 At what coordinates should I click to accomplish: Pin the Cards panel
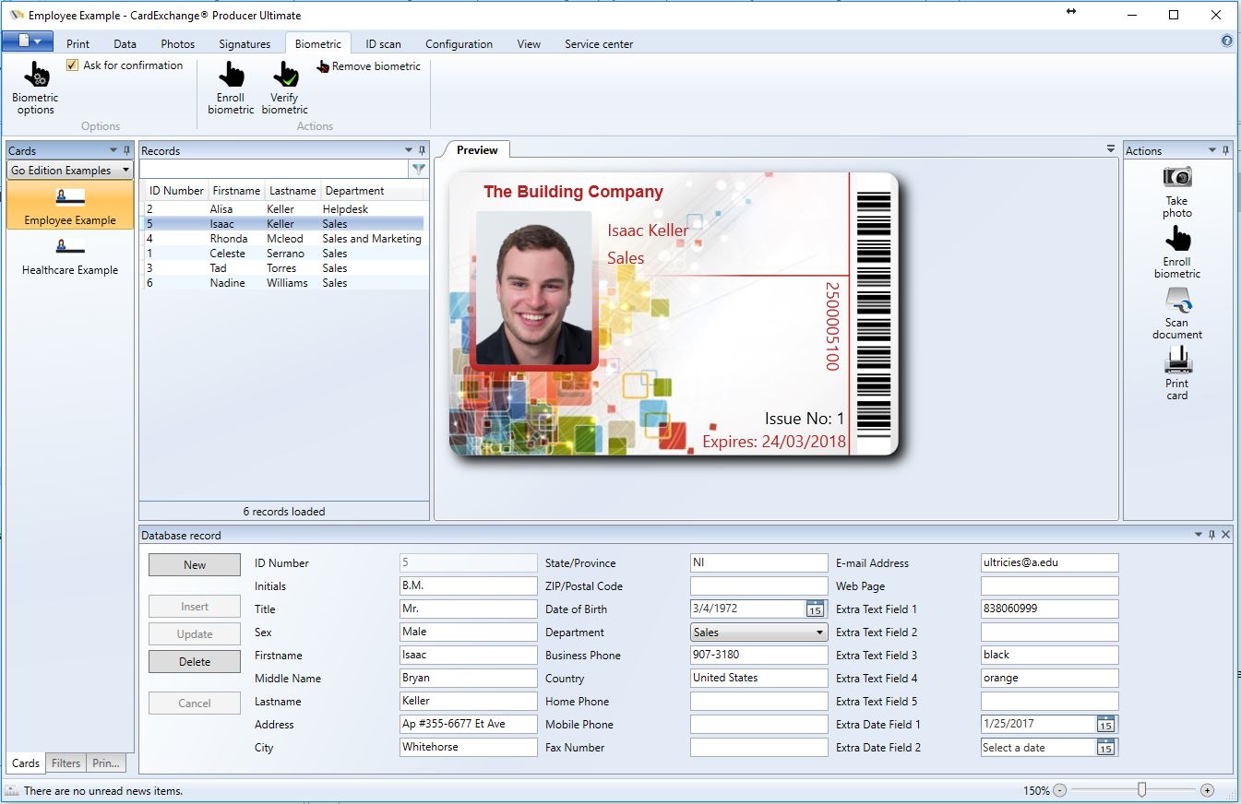click(x=127, y=150)
